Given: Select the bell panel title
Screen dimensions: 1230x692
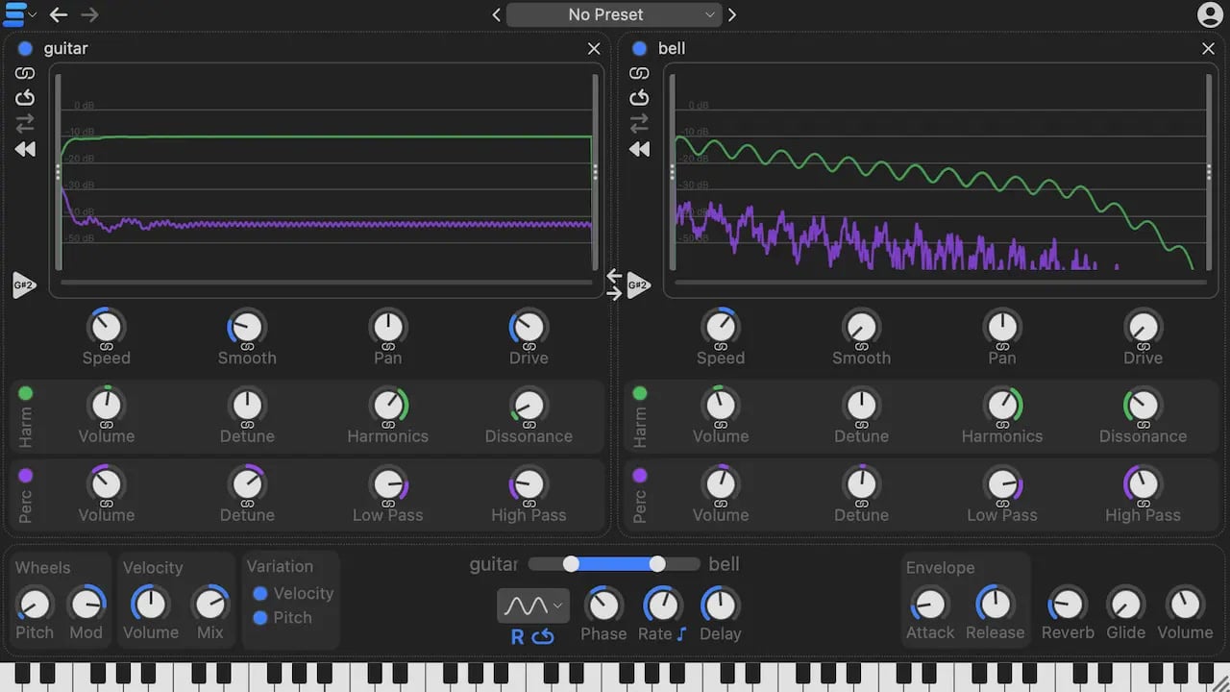Looking at the screenshot, I should 672,48.
